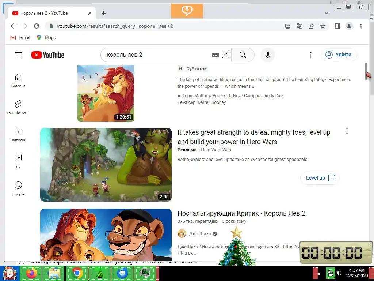Open Thunderbird from the taskbar

click(123, 273)
